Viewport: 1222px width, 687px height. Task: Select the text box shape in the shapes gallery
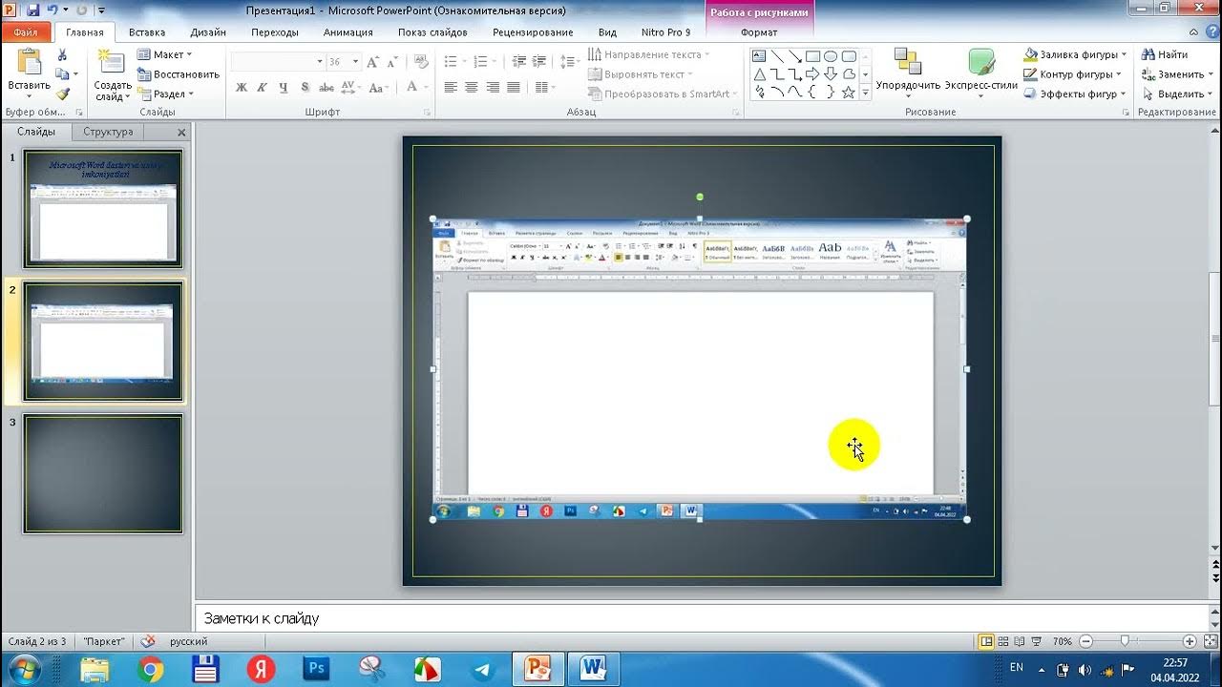coord(760,56)
